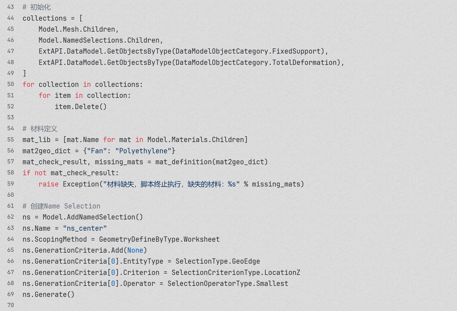The image size is (457, 311).
Task: Click the ns.Generate() call
Action: coord(48,295)
